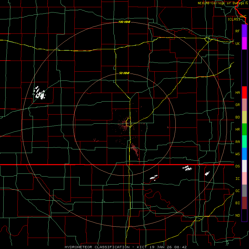Click the magenta UK legend color swatch
The image size is (249, 249).
point(244,43)
